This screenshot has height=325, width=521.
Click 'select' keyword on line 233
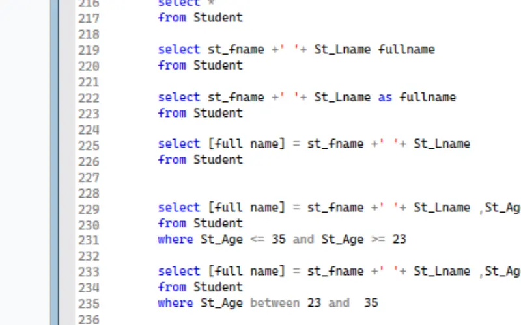tap(179, 271)
